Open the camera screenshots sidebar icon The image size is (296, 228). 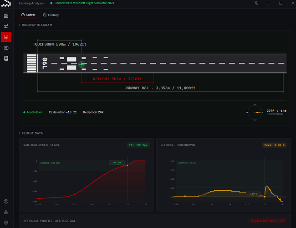click(6, 48)
